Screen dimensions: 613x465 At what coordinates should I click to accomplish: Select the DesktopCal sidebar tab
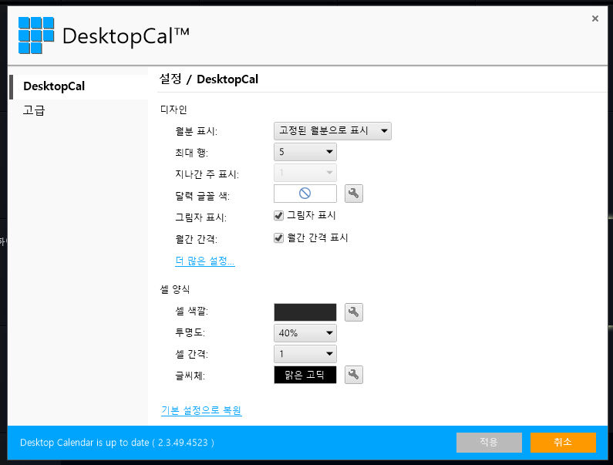click(78, 86)
